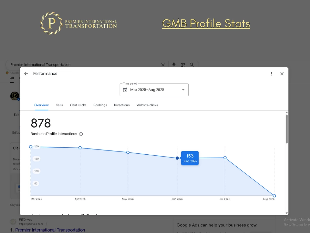Image resolution: width=310 pixels, height=233 pixels.
Task: Close the Performance dialog
Action: coord(282,74)
